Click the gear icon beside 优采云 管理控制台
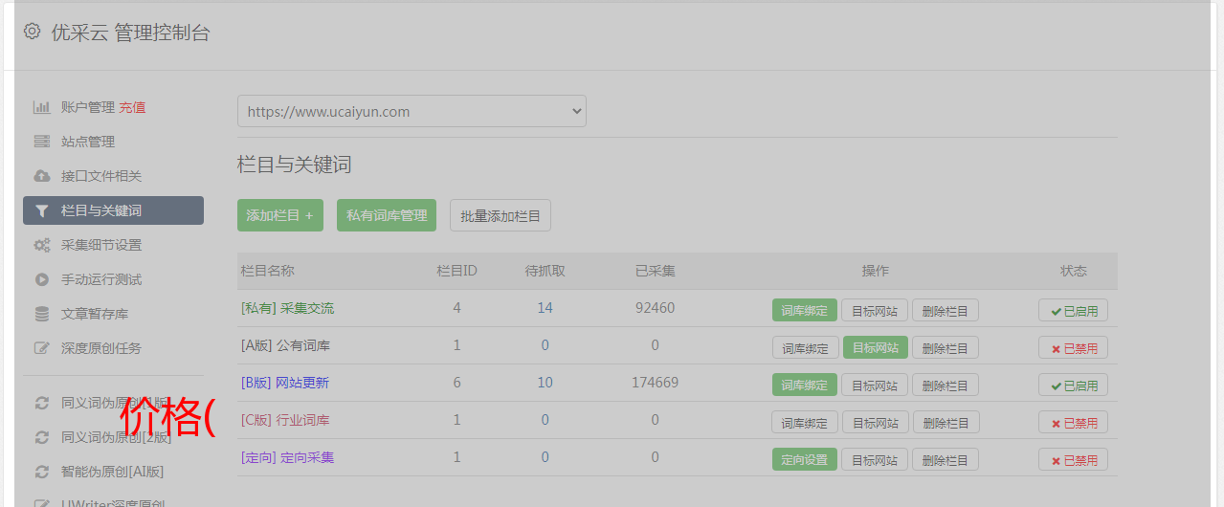Viewport: 1224px width, 507px height. pos(33,32)
